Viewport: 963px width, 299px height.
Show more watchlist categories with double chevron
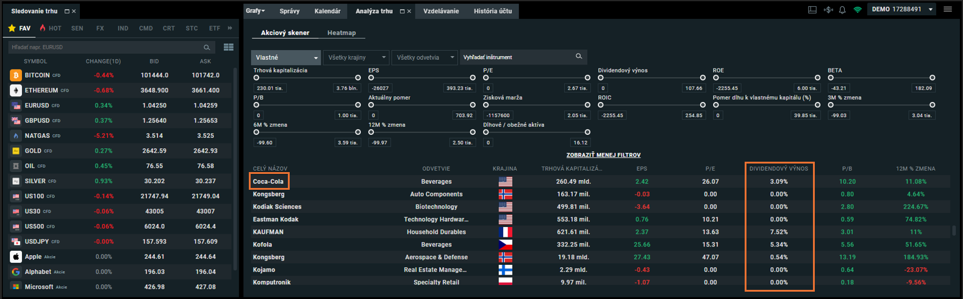point(230,28)
